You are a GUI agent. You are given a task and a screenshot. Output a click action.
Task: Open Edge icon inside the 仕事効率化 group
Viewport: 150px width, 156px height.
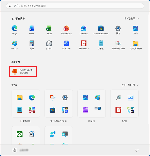pos(32,98)
